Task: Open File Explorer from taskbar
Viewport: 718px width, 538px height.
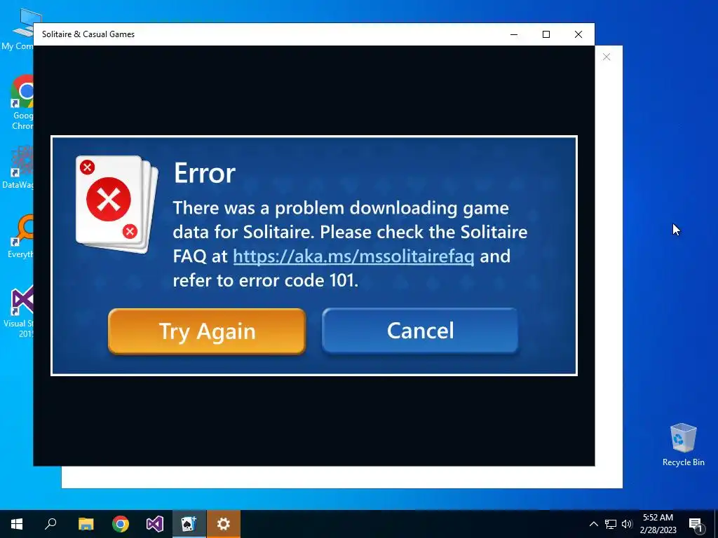Action: point(86,524)
